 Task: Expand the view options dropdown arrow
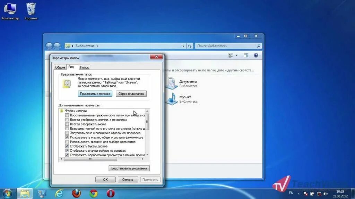pos(236,55)
